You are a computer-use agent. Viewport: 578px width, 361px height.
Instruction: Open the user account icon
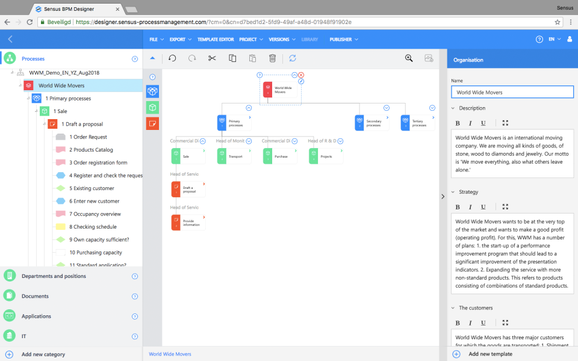coord(570,39)
